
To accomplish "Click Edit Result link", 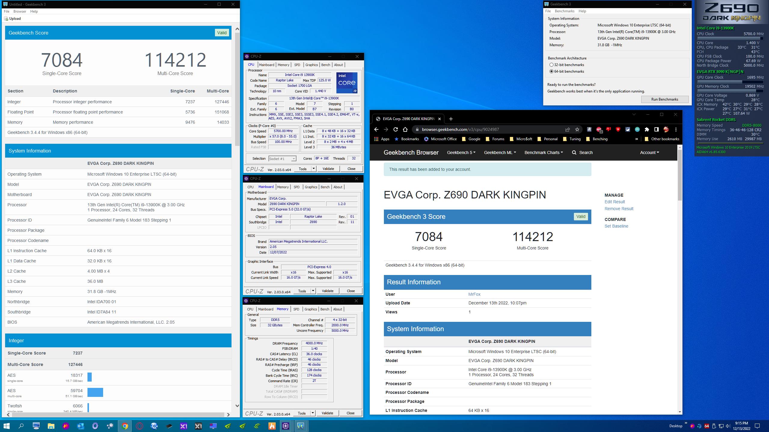I will (x=615, y=202).
